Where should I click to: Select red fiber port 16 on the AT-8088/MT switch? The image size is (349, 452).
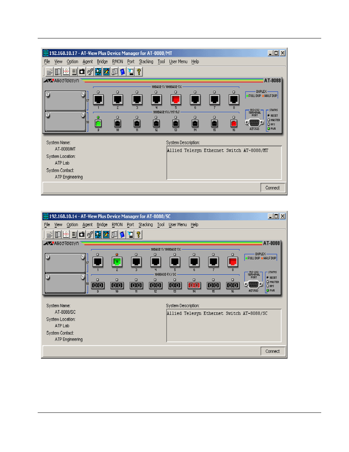tap(234, 124)
